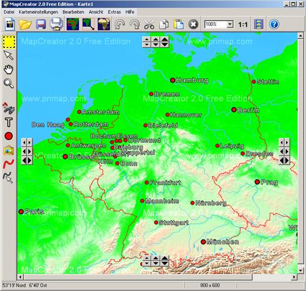Redo the last undone action
The height and width of the screenshot is (291, 306).
tap(135, 24)
